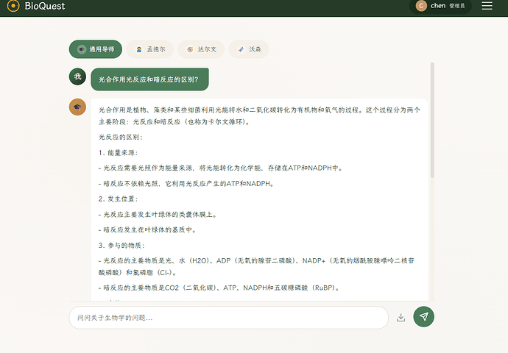Viewport: 508px width, 353px height.
Task: Click the line 暗反应发生在叶绿体的基质中
Action: 147,229
